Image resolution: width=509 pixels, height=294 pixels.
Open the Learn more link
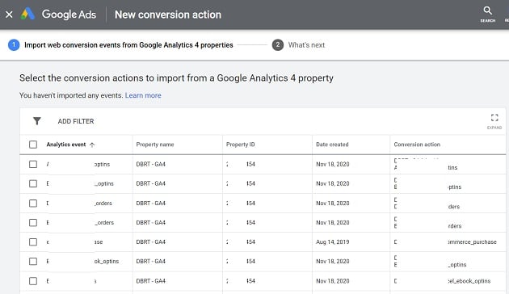(143, 95)
